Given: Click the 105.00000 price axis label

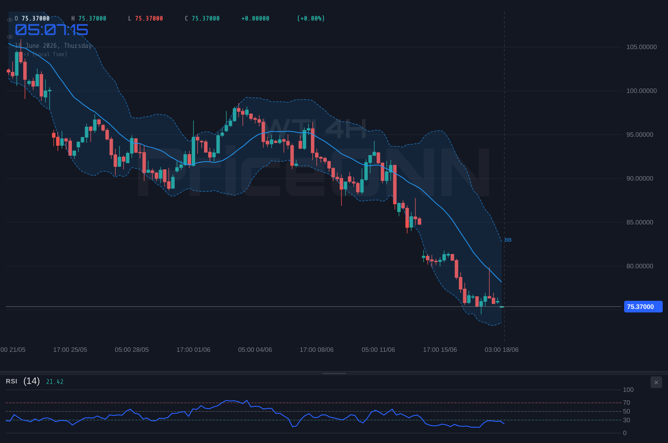Looking at the screenshot, I should tap(641, 47).
